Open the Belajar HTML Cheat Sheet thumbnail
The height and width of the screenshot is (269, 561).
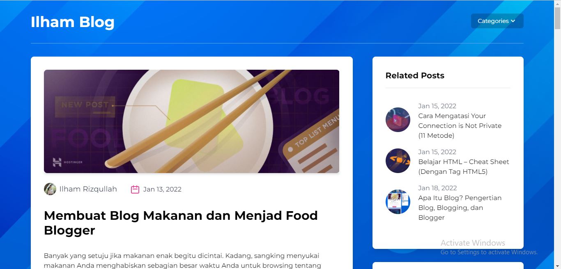tap(398, 161)
